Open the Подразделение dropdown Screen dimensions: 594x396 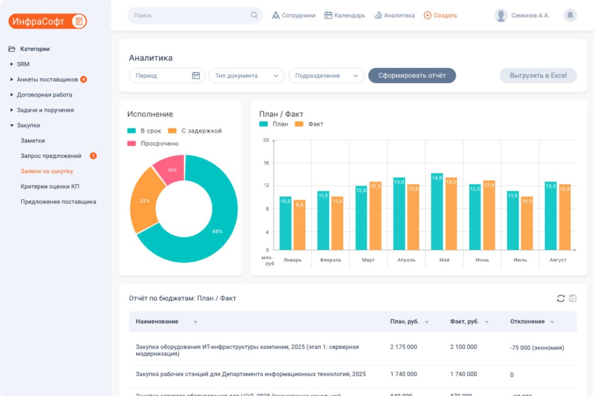[326, 76]
